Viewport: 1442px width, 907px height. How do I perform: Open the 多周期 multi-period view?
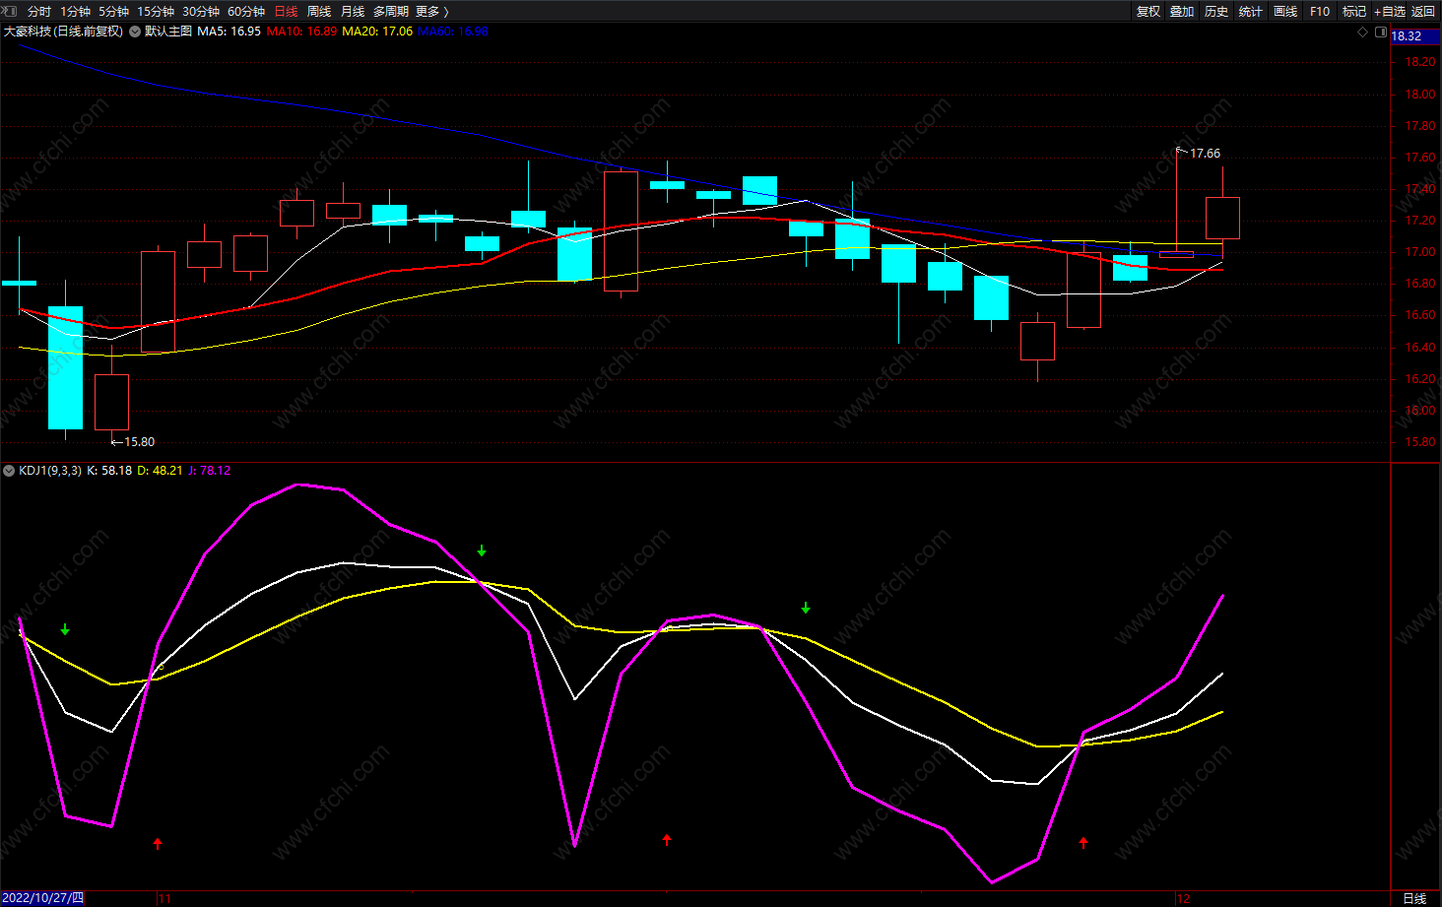pos(391,11)
